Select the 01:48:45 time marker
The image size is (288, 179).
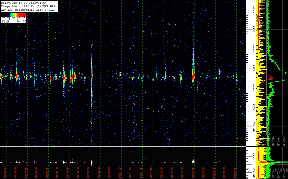click(x=26, y=173)
